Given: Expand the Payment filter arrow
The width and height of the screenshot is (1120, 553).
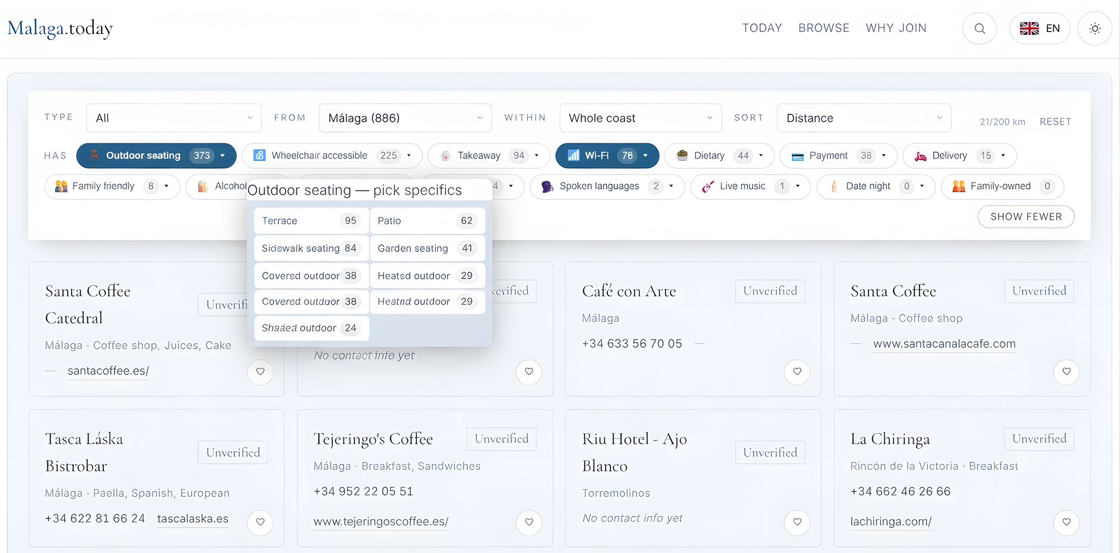Looking at the screenshot, I should point(884,156).
